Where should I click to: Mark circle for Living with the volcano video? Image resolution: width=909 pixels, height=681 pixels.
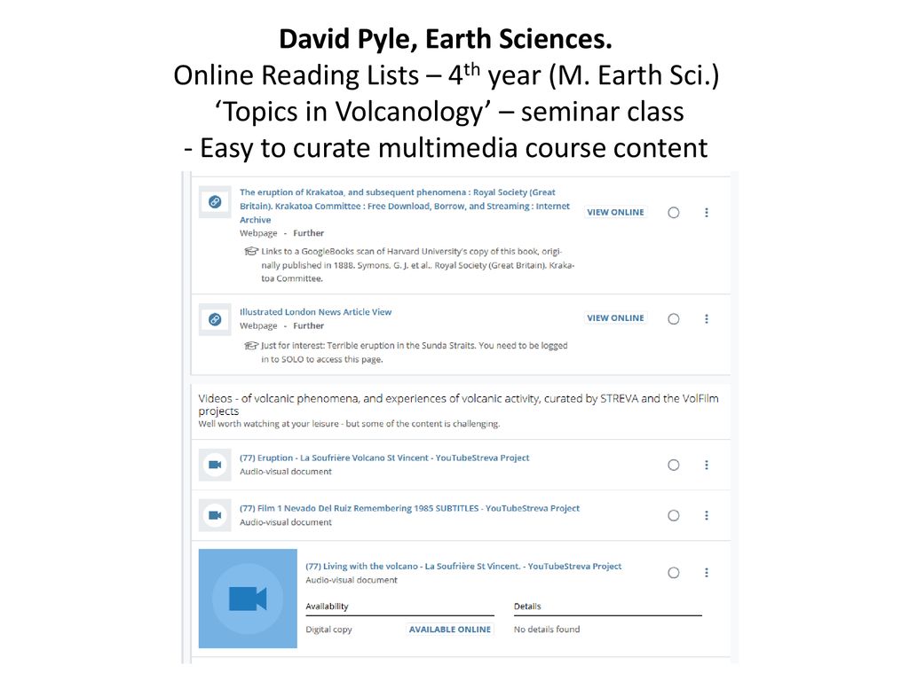click(x=674, y=573)
